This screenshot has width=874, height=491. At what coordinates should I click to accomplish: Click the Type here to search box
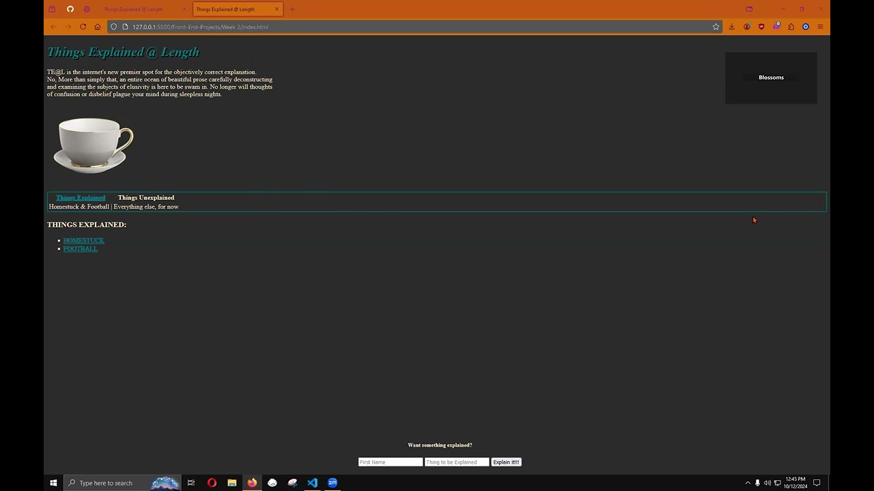[123, 483]
